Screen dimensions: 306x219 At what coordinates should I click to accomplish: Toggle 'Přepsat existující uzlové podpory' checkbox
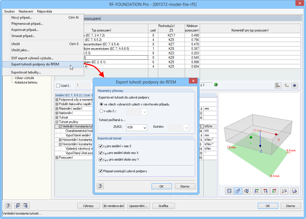[x=101, y=171]
